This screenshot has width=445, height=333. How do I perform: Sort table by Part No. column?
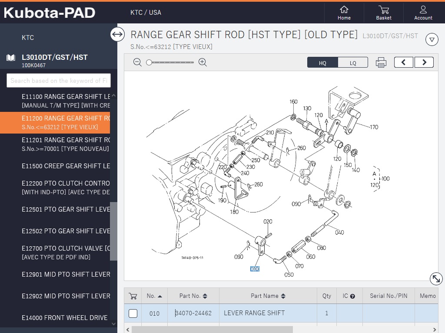point(193,296)
